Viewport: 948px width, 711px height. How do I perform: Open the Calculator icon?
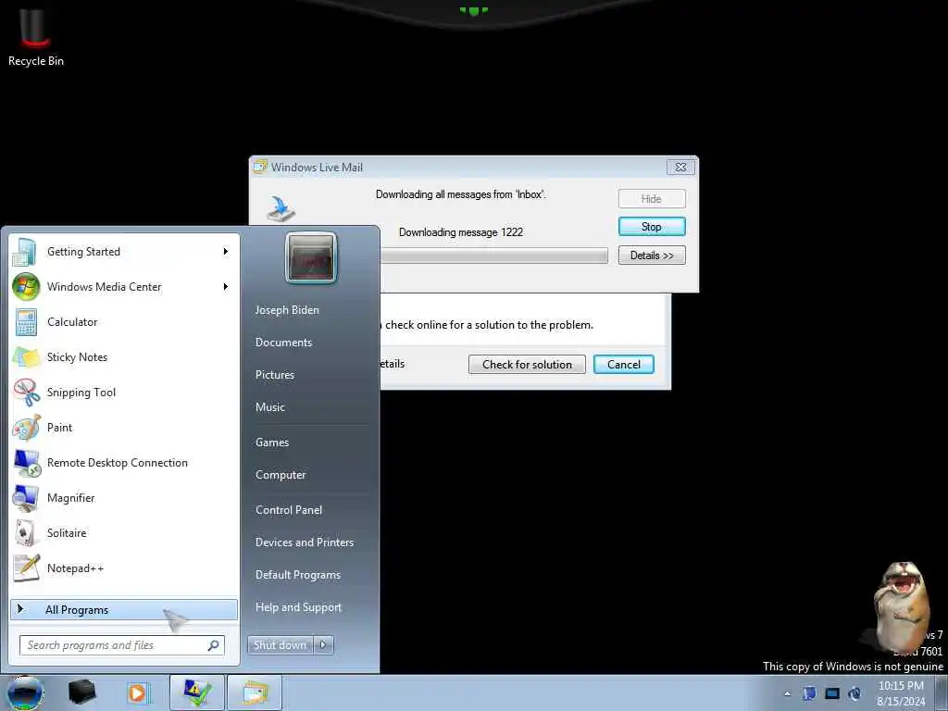point(26,321)
